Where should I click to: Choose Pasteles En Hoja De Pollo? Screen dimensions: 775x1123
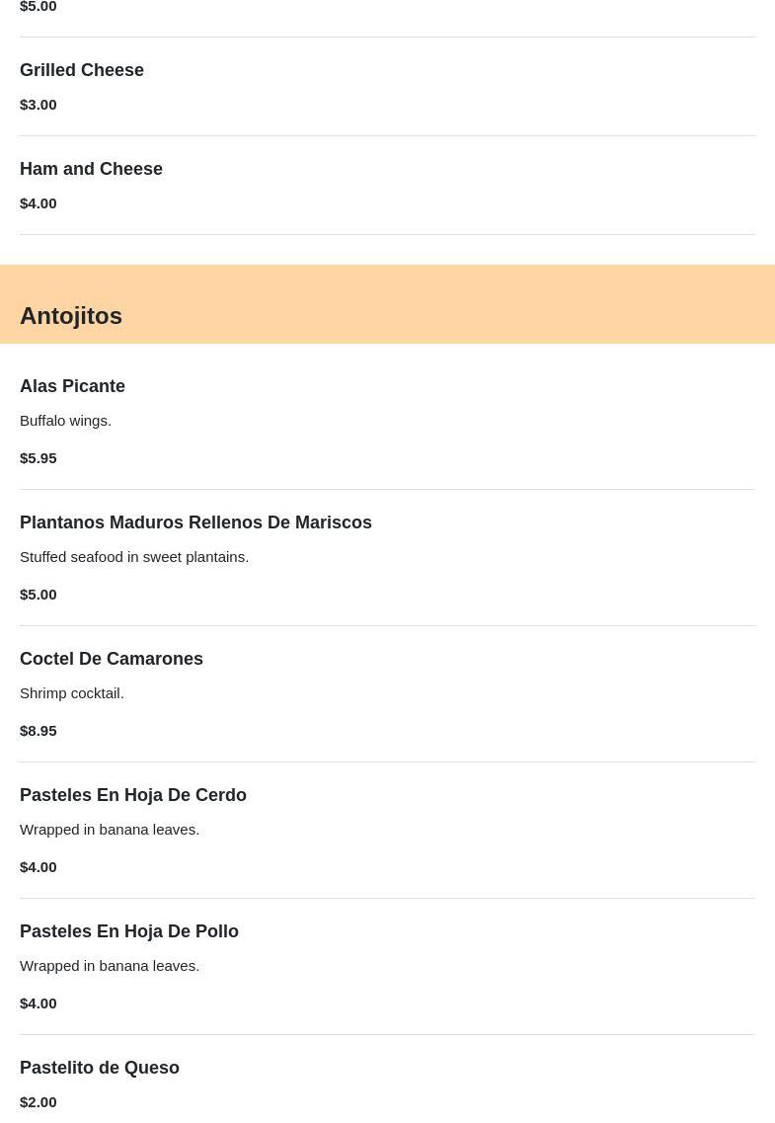click(129, 931)
